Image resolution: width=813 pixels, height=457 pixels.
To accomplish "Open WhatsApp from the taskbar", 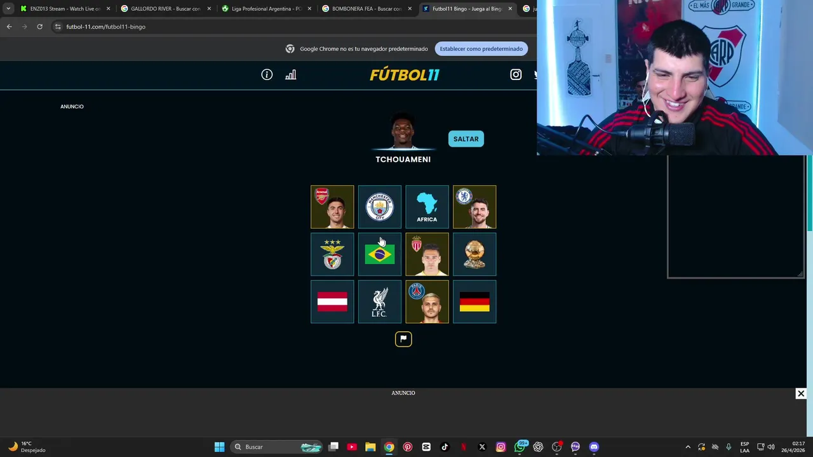I will tap(520, 447).
